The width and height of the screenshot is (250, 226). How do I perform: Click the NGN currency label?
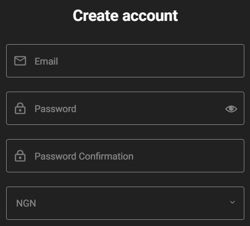[x=26, y=203]
